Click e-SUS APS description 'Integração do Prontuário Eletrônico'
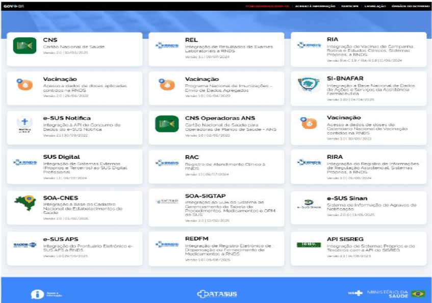Screen dimensions: 432x303 pos(88,248)
